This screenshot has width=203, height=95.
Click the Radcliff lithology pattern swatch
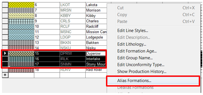[x=21, y=27]
